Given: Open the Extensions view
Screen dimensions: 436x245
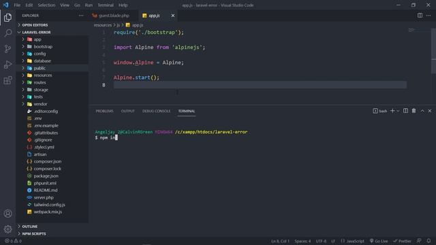Looking at the screenshot, I should 7,80.
